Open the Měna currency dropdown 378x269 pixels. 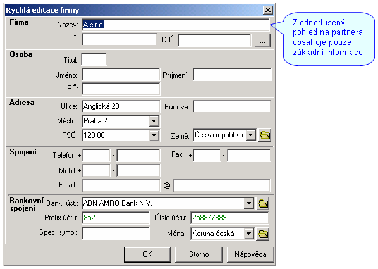click(x=248, y=234)
